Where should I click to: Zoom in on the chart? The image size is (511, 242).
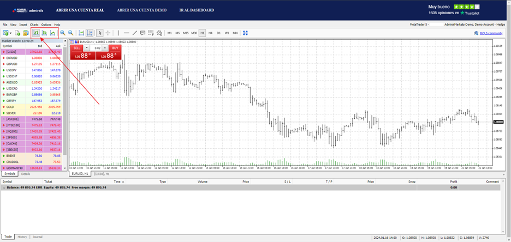point(63,33)
